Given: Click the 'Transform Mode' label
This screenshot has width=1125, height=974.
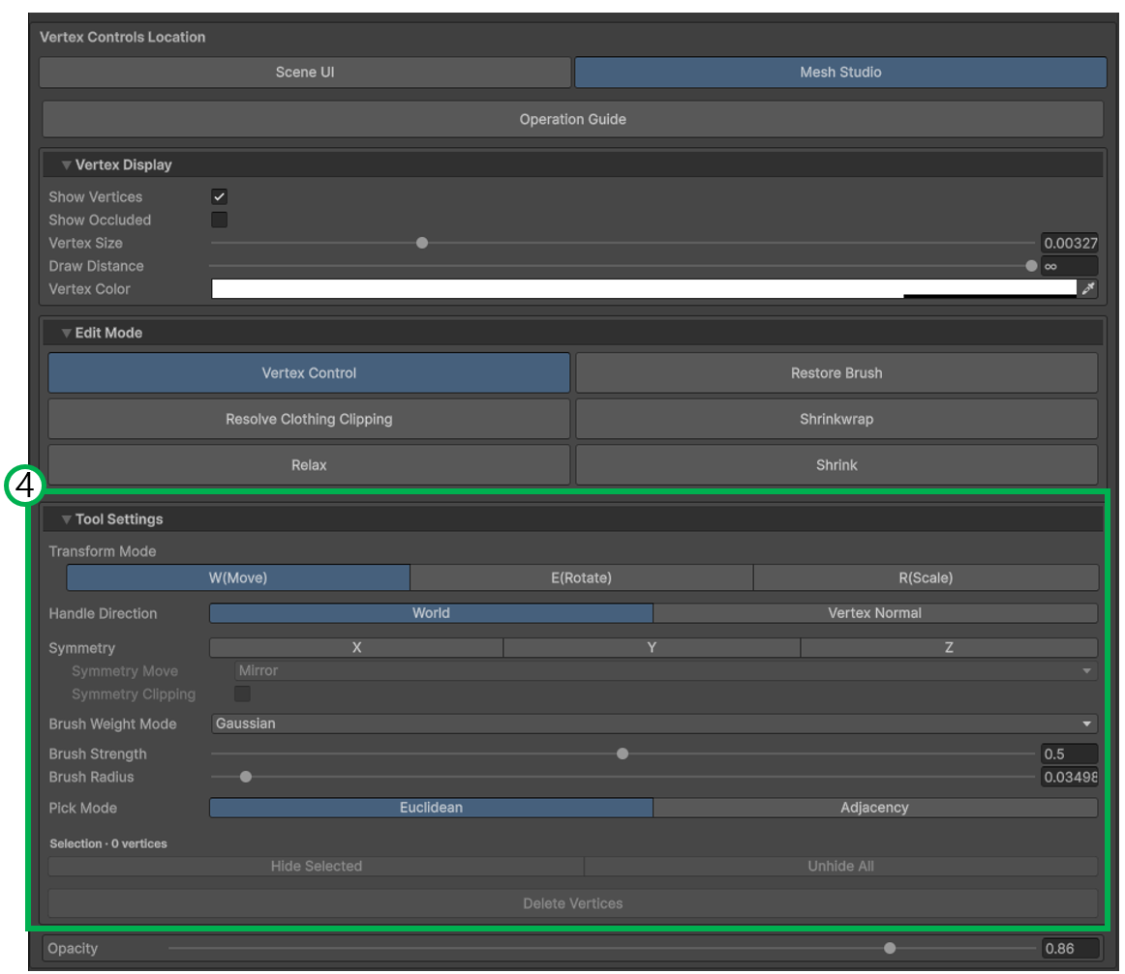Looking at the screenshot, I should [x=103, y=551].
